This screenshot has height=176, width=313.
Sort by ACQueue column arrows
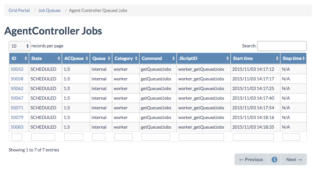tap(87, 58)
